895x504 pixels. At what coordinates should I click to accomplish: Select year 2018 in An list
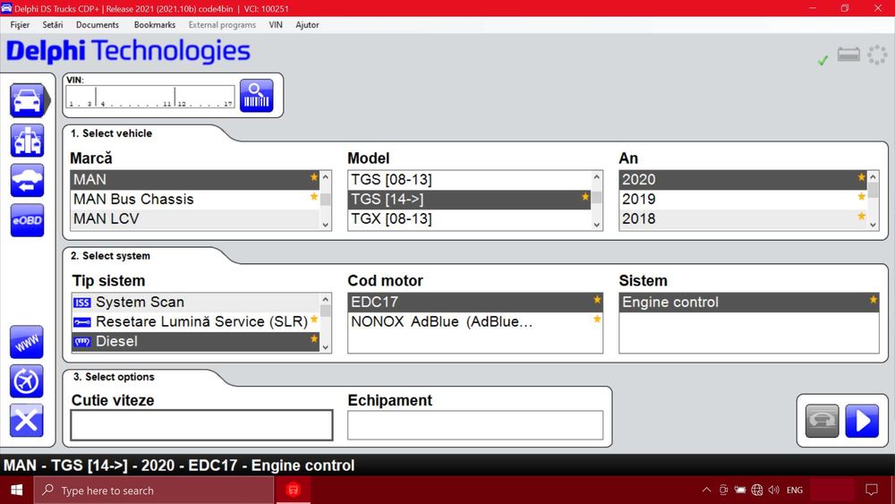tap(743, 218)
